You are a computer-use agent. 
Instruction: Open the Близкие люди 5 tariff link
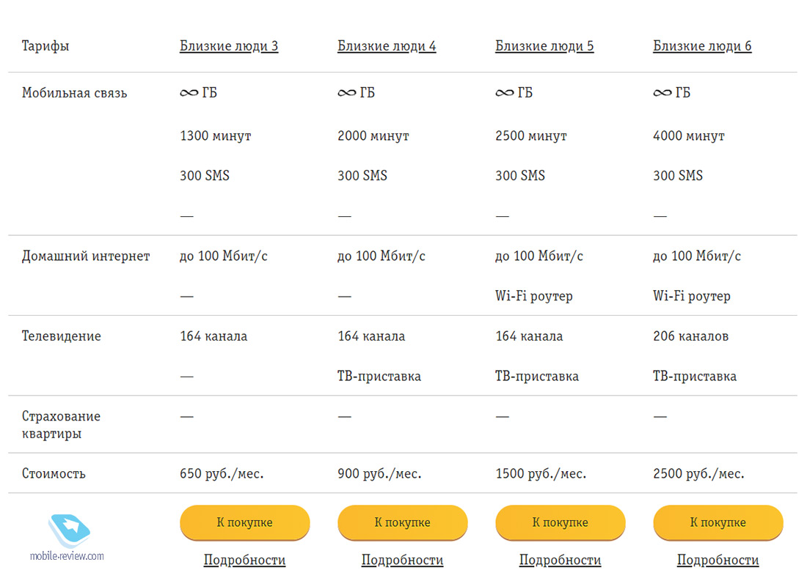pyautogui.click(x=544, y=46)
